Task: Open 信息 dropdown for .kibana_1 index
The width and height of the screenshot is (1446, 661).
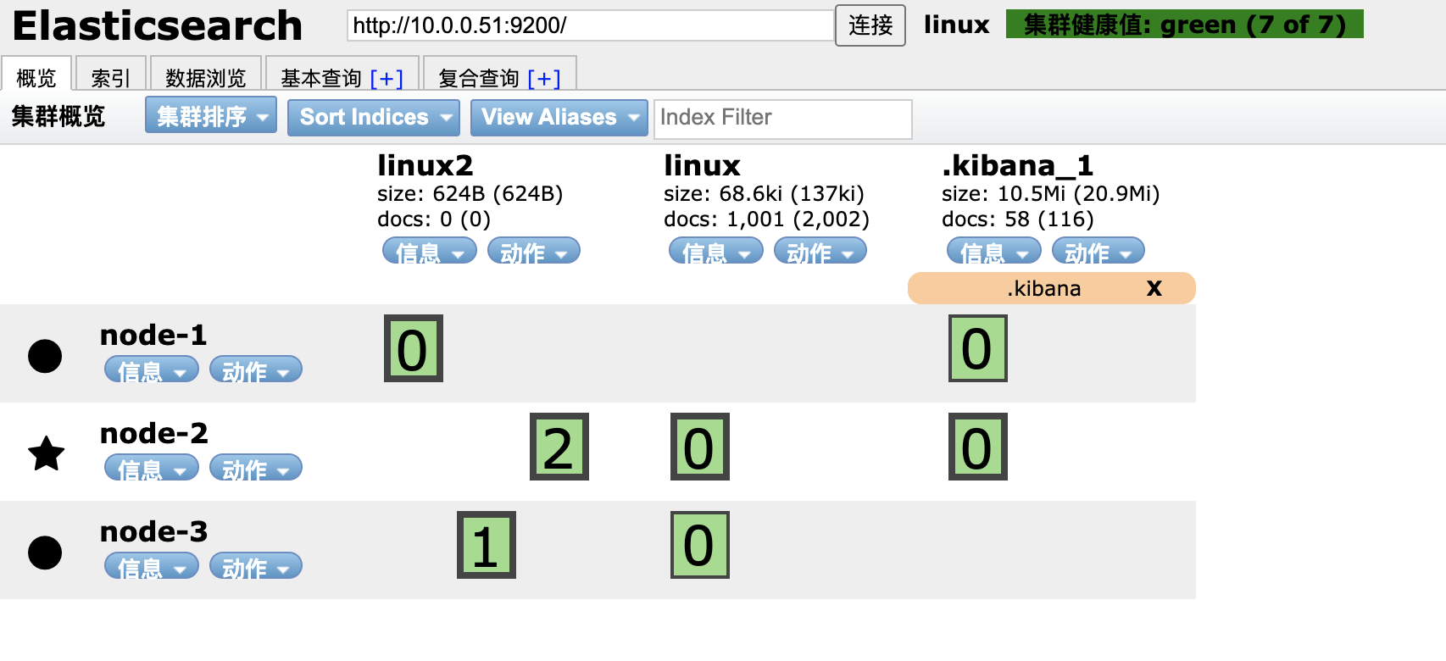Action: pos(994,251)
